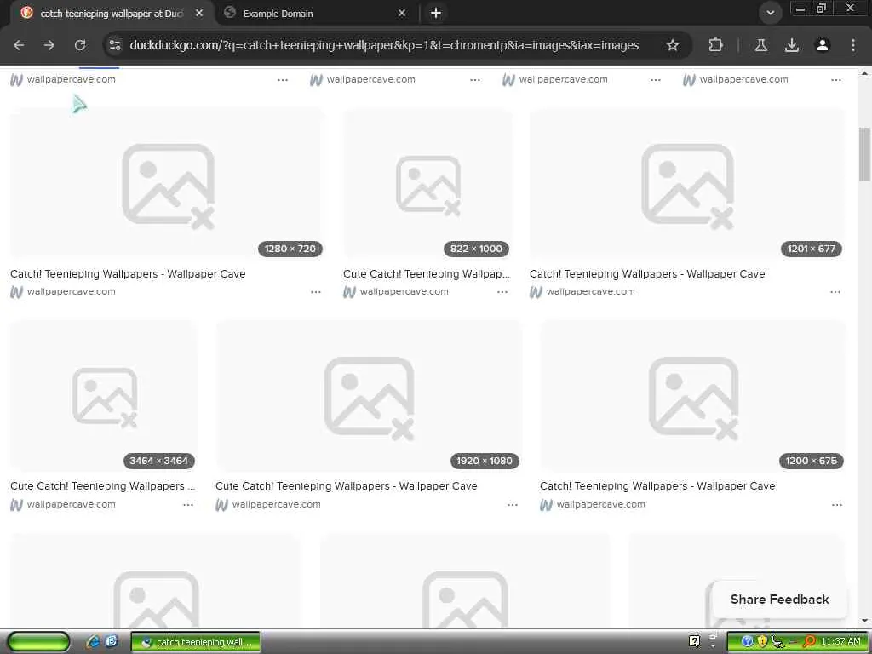Click the Share Feedback button

(780, 599)
